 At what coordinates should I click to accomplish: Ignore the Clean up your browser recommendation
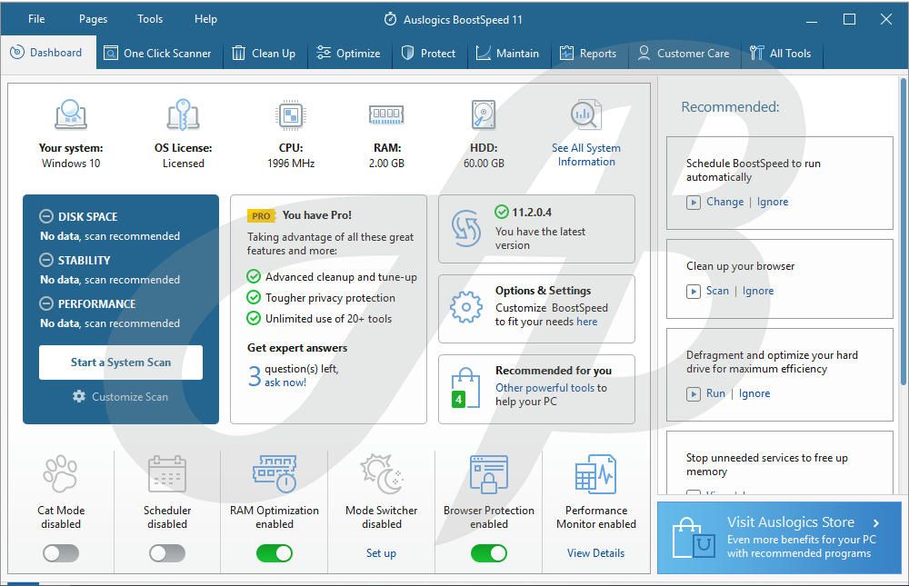[x=758, y=291]
